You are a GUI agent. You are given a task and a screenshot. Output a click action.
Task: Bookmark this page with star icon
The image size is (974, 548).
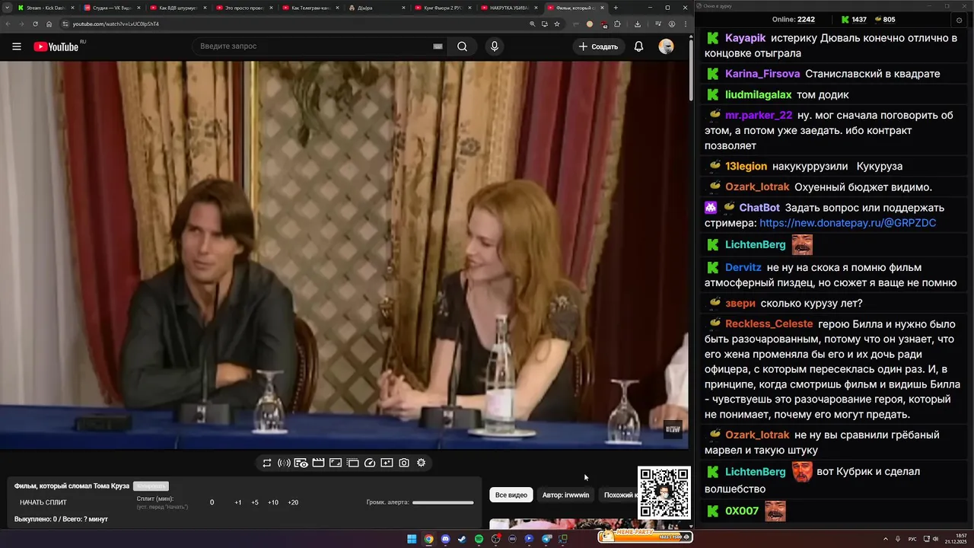click(x=557, y=24)
